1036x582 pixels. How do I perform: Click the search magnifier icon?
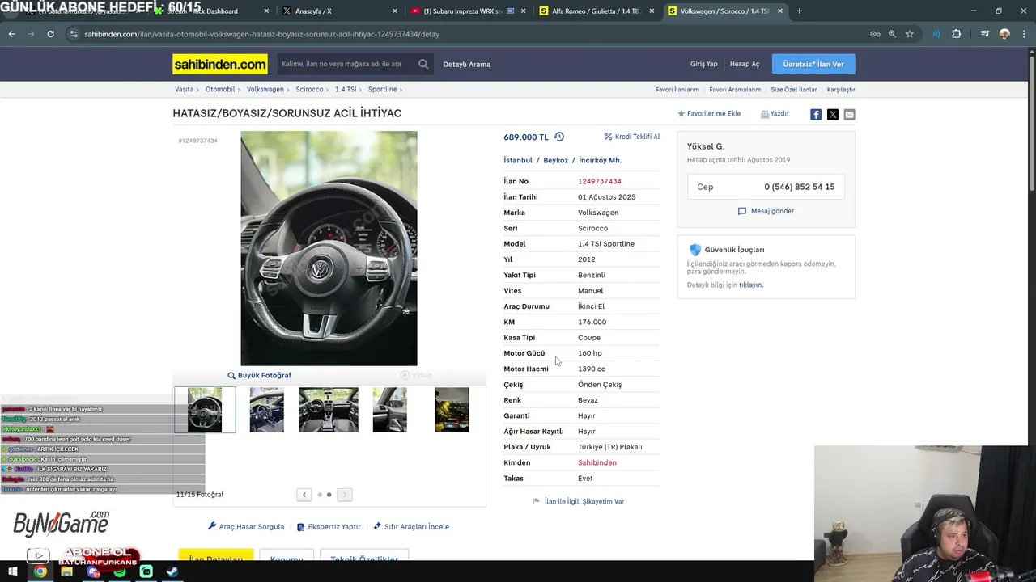click(423, 64)
